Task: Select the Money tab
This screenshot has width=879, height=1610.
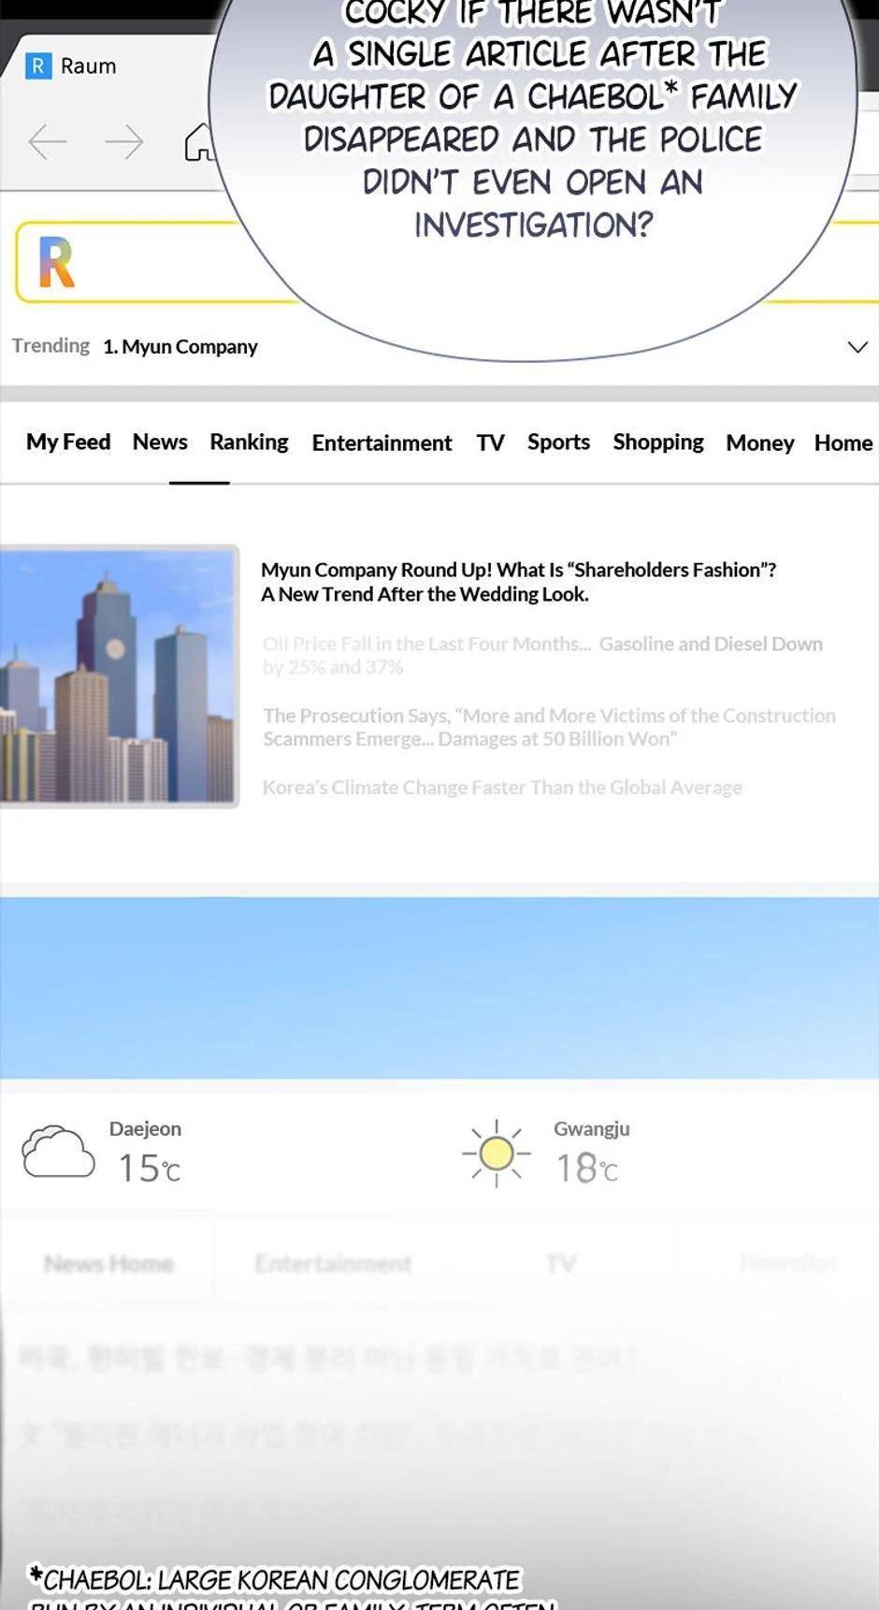Action: click(759, 442)
